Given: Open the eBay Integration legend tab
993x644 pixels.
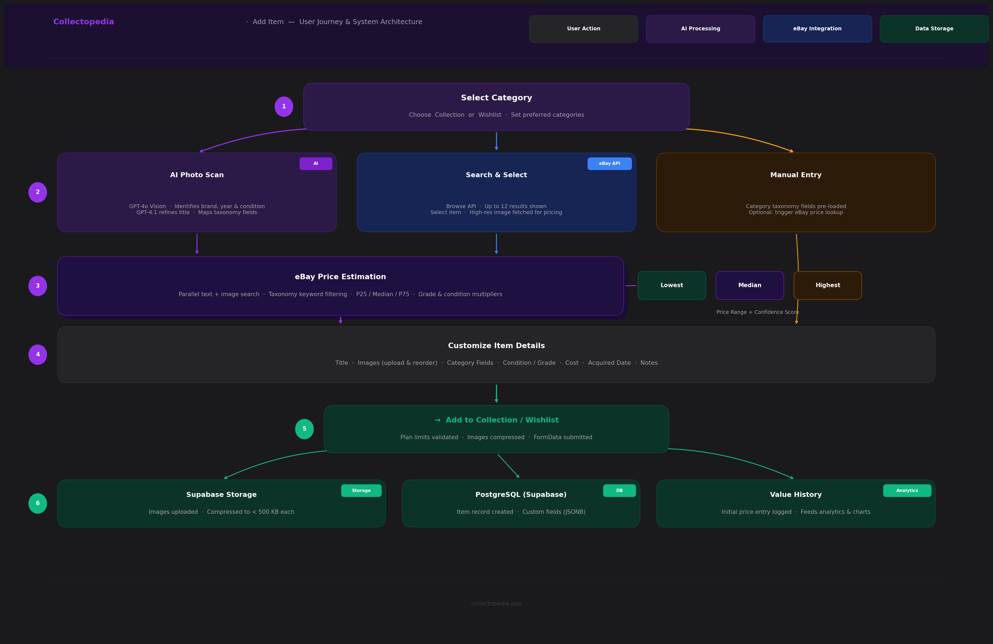Looking at the screenshot, I should pyautogui.click(x=817, y=28).
